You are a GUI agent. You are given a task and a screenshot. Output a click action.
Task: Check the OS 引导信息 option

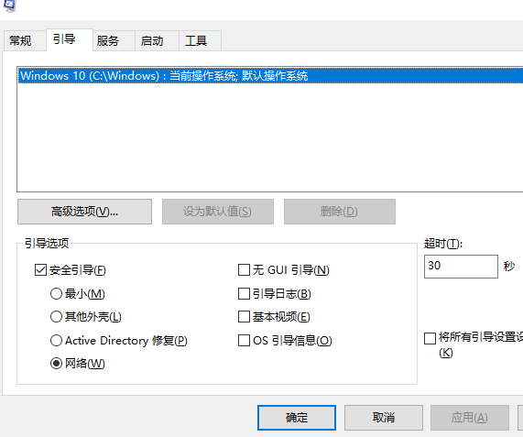(245, 340)
